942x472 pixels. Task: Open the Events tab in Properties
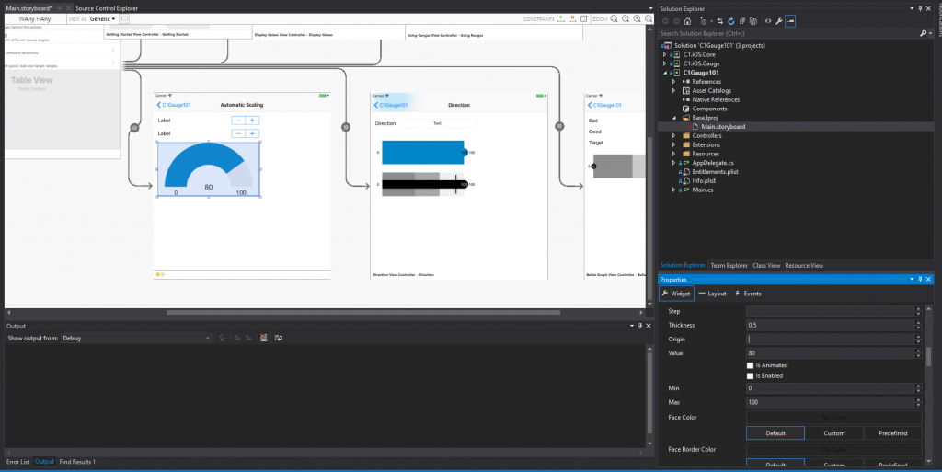748,294
